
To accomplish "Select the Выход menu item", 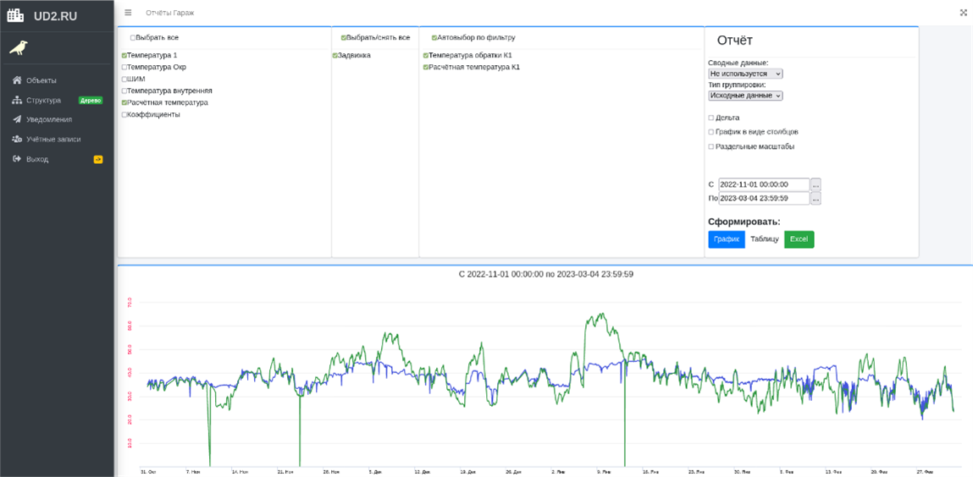I will pyautogui.click(x=37, y=159).
